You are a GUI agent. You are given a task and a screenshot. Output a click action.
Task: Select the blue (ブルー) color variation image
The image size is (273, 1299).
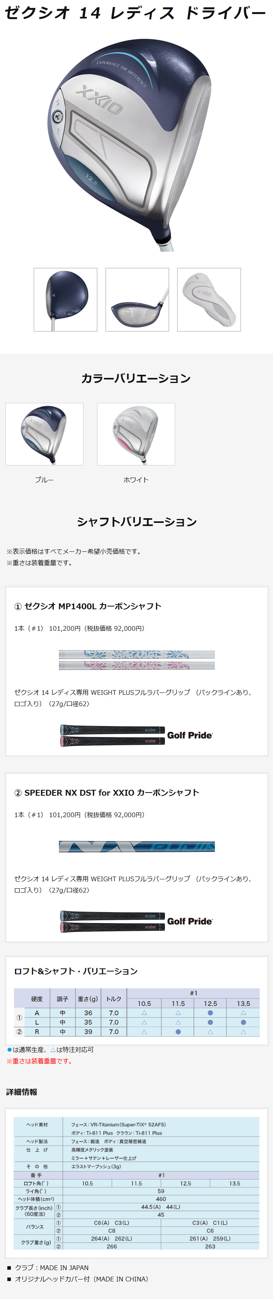click(x=44, y=434)
